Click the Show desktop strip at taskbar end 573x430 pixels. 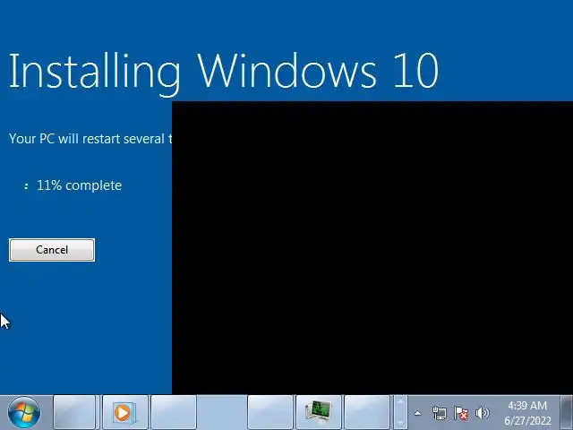click(567, 413)
